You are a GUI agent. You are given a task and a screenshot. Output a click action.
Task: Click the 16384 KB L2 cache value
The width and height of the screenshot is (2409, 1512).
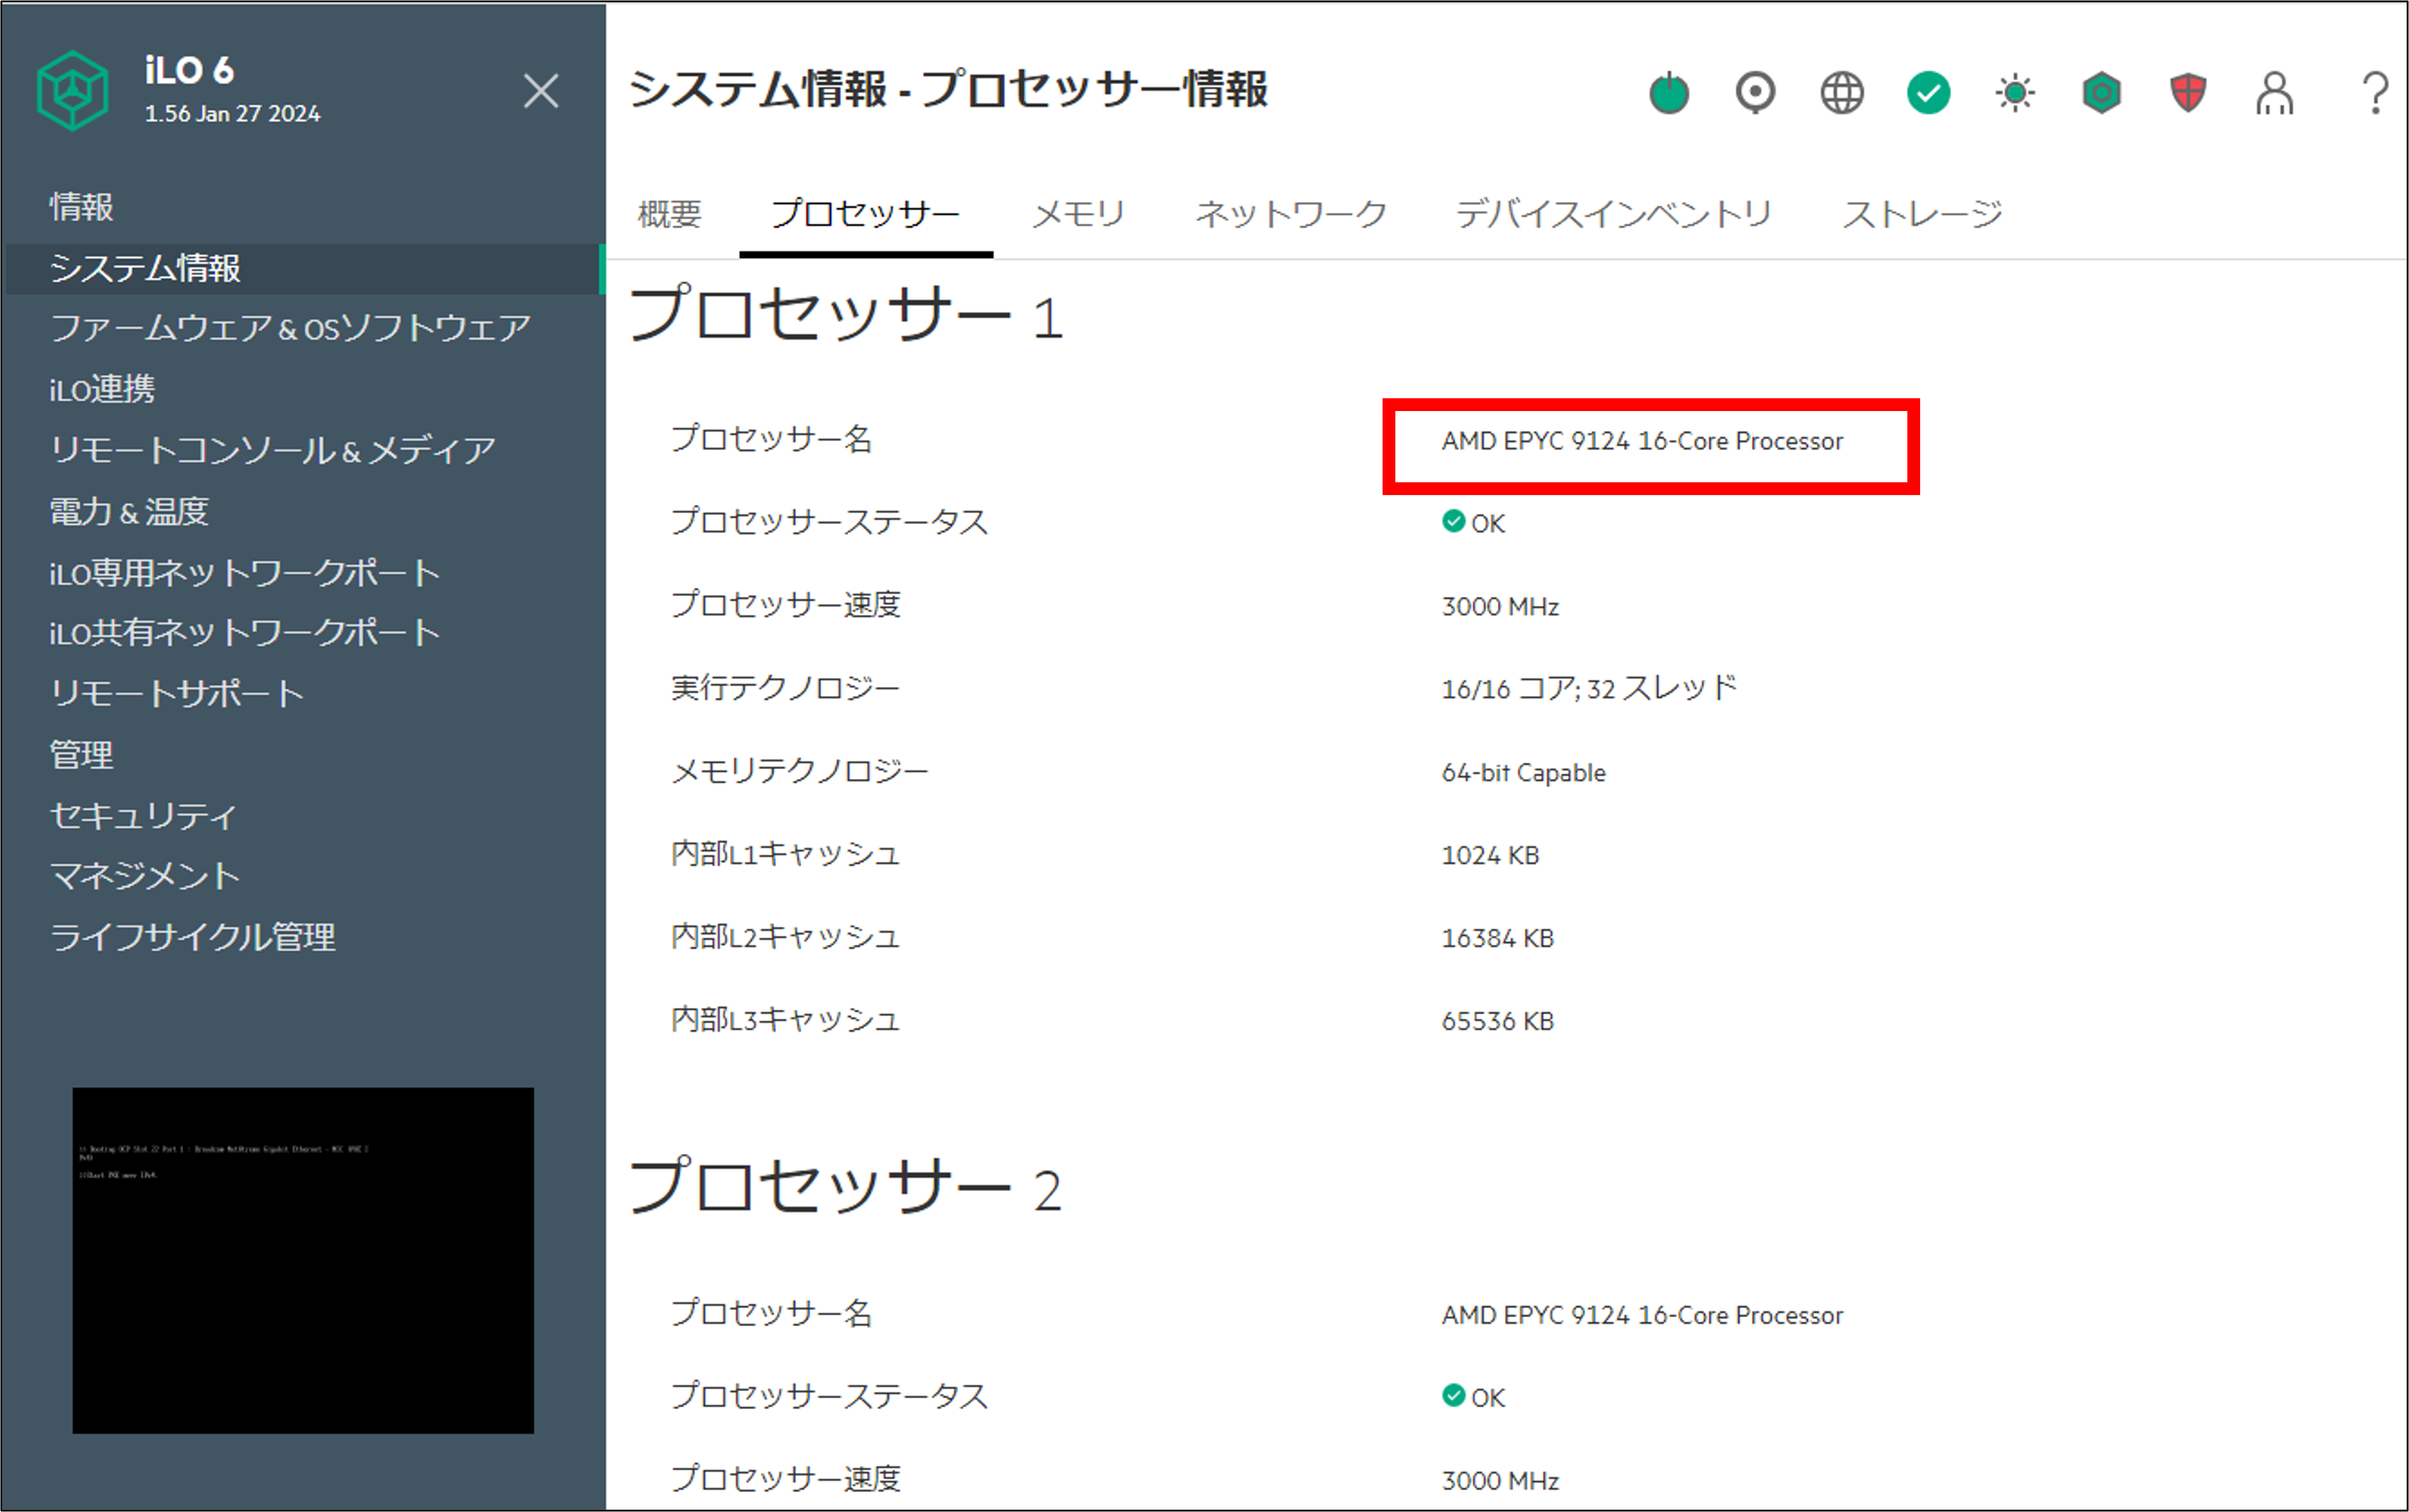point(1498,939)
